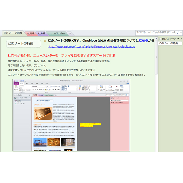Viewport: 183px width, 183px height.
Task: Click the magnifier icon in the search box
Action: (x=178, y=33)
